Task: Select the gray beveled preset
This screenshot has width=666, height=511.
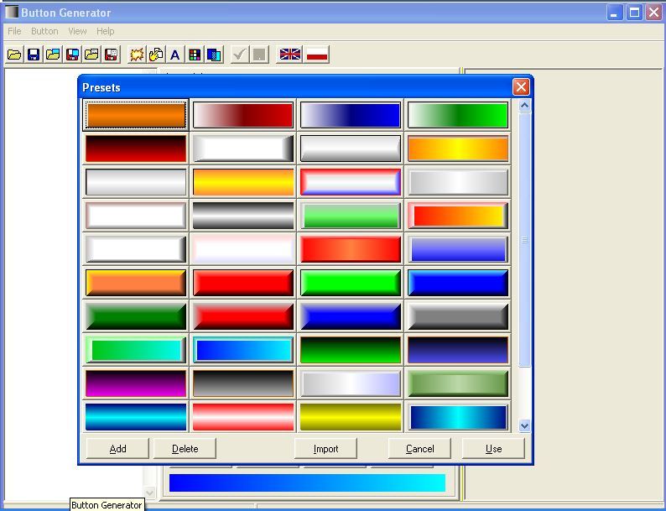Action: (457, 316)
